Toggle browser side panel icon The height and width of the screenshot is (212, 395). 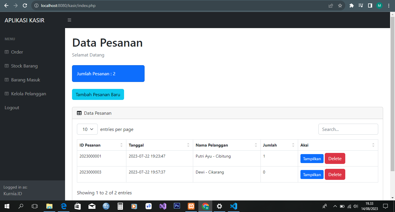[370, 6]
